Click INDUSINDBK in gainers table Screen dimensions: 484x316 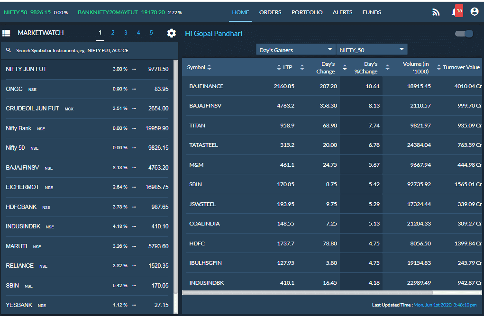(207, 283)
